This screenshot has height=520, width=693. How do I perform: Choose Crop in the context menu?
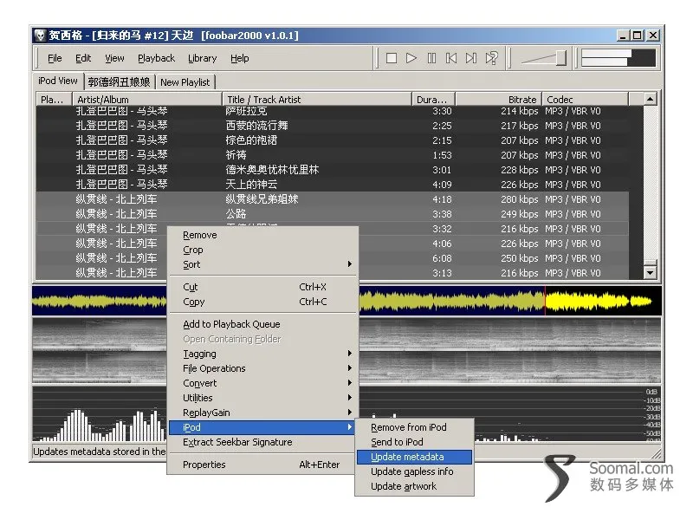point(262,250)
